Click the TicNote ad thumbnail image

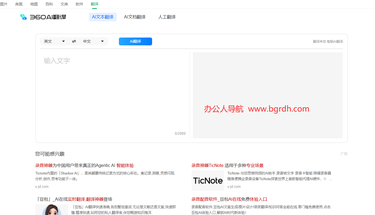click(x=208, y=180)
